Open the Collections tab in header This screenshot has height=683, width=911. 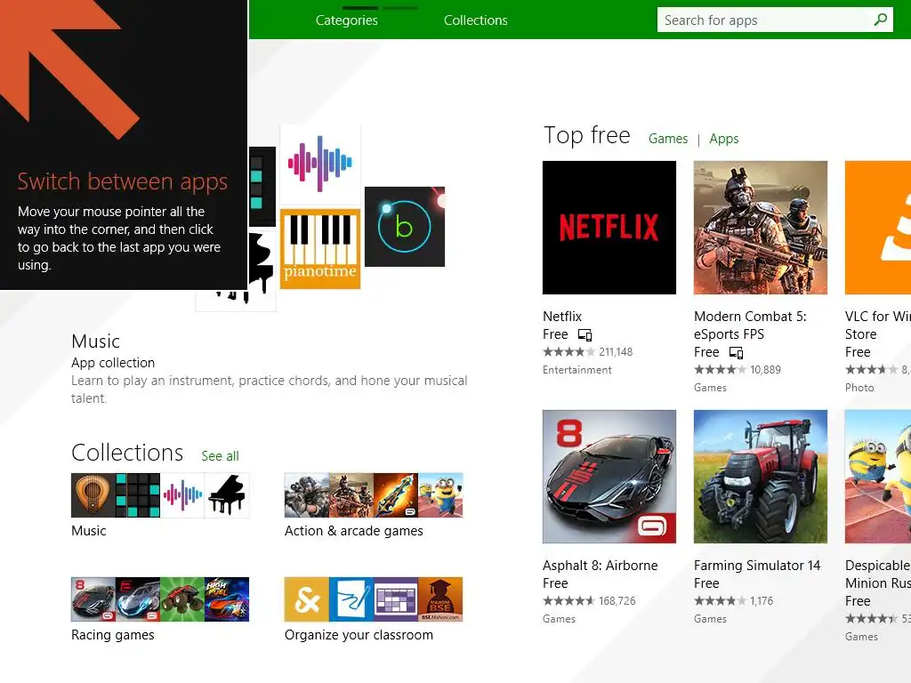click(476, 20)
